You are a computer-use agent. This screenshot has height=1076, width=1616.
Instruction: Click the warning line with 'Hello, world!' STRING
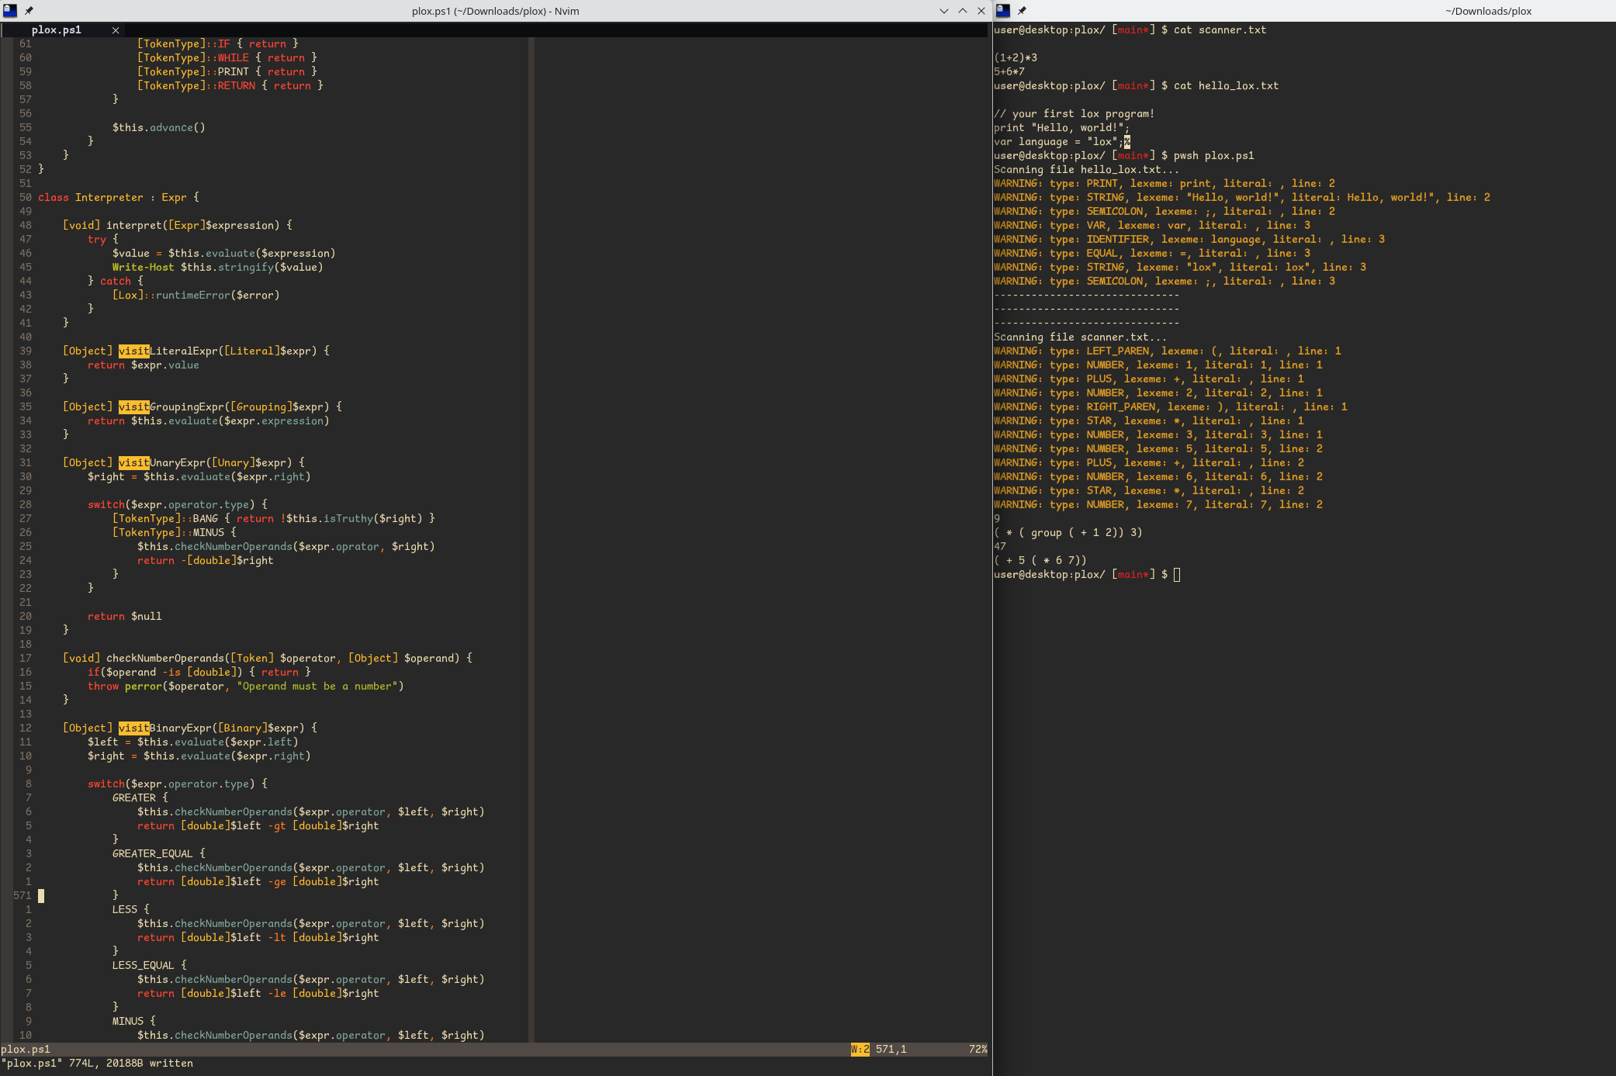tap(1242, 198)
